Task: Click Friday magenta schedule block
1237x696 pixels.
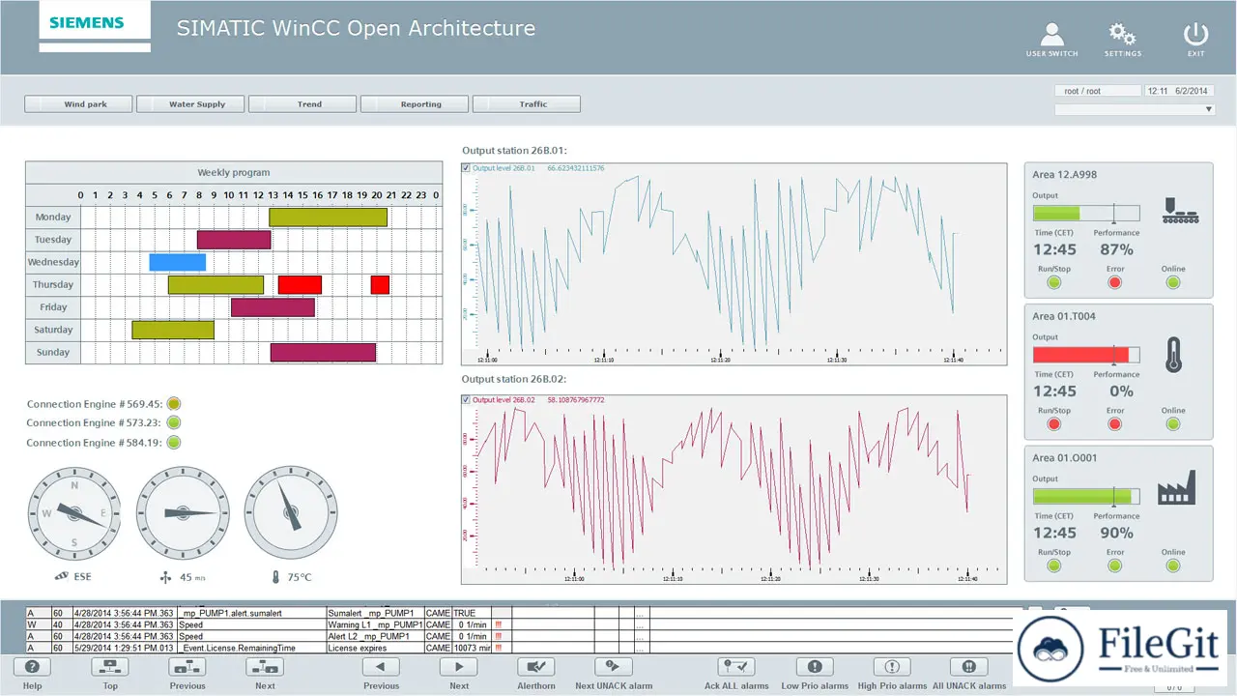Action: [x=273, y=307]
